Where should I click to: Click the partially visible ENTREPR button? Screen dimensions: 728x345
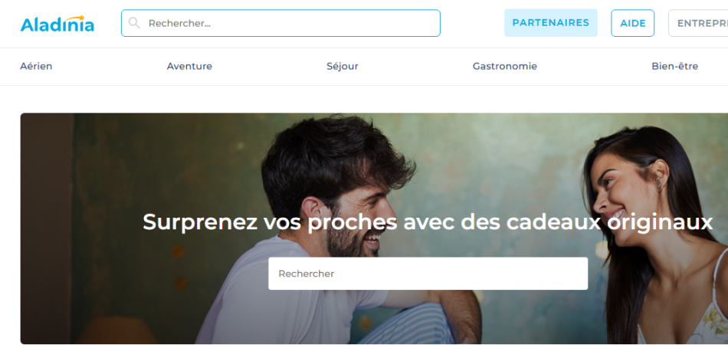tap(699, 23)
